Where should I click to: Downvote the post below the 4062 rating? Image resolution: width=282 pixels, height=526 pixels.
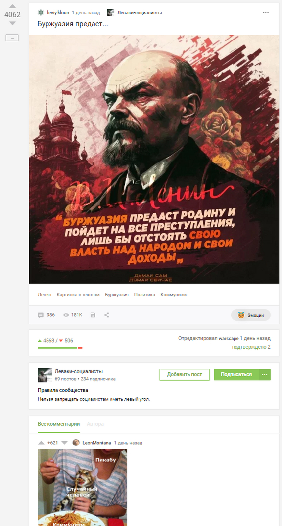point(12,23)
